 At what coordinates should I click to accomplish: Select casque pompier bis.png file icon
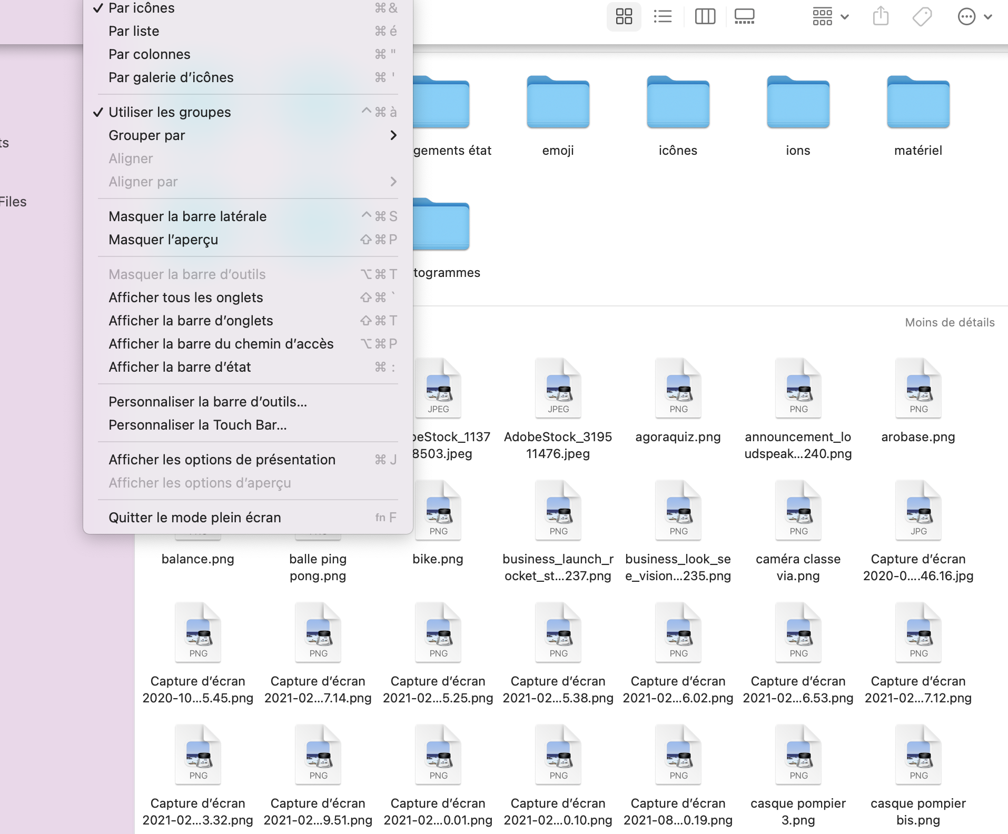pyautogui.click(x=918, y=754)
